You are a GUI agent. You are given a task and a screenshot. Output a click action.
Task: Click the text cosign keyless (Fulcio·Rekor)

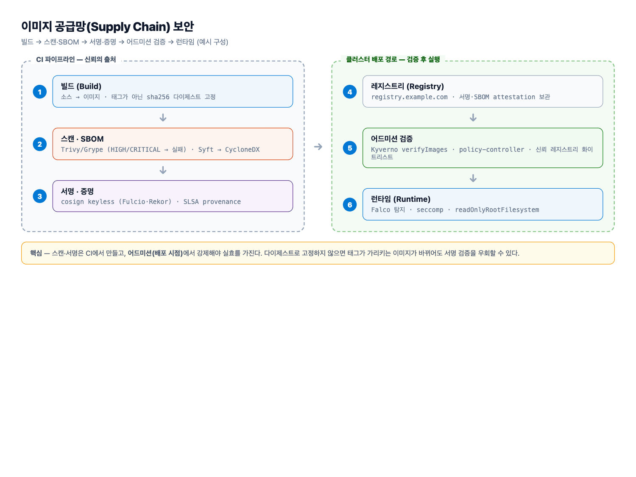pyautogui.click(x=116, y=202)
